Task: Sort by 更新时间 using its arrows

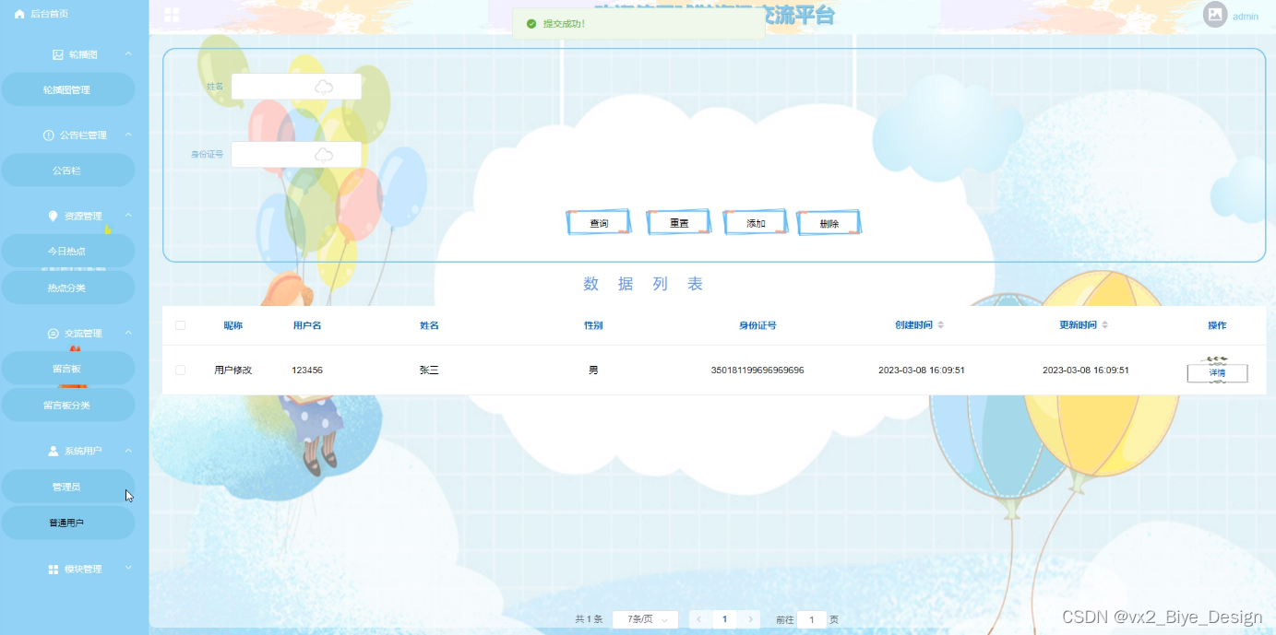Action: pos(1104,325)
